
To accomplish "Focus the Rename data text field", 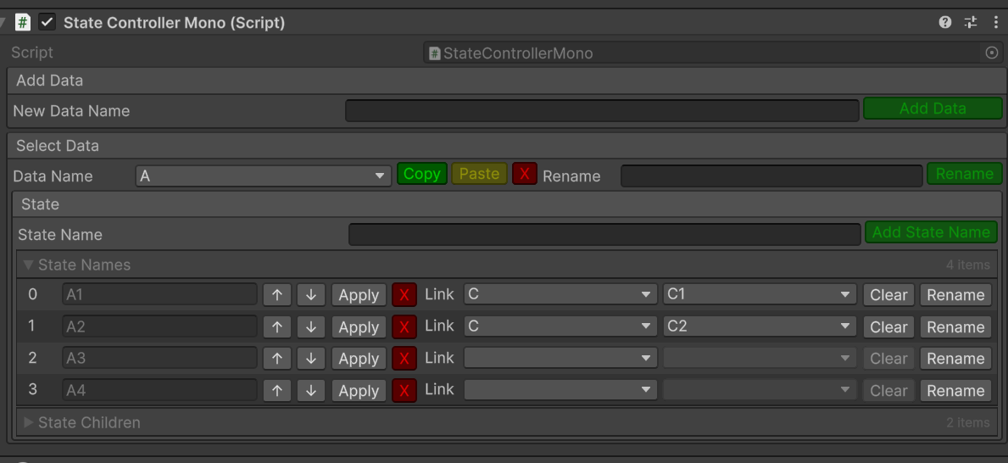I will pos(771,176).
